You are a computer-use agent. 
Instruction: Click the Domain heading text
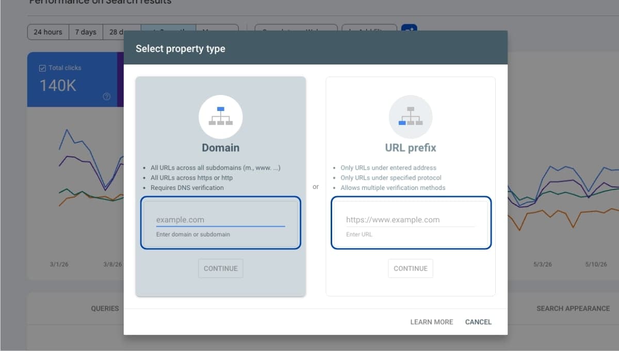tap(221, 148)
